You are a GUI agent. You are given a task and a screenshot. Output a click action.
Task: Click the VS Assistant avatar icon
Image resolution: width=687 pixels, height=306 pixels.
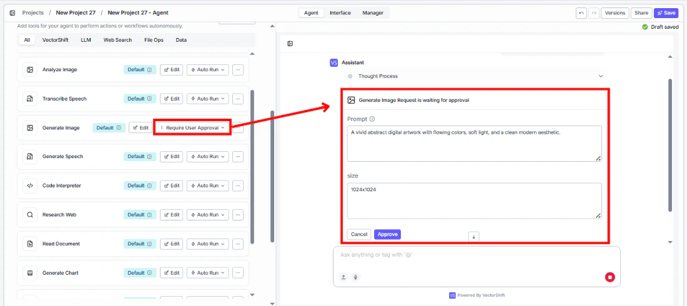point(334,62)
